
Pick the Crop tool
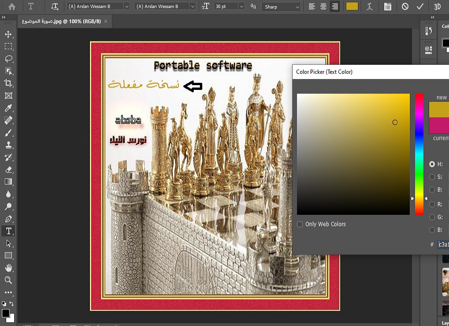8,83
